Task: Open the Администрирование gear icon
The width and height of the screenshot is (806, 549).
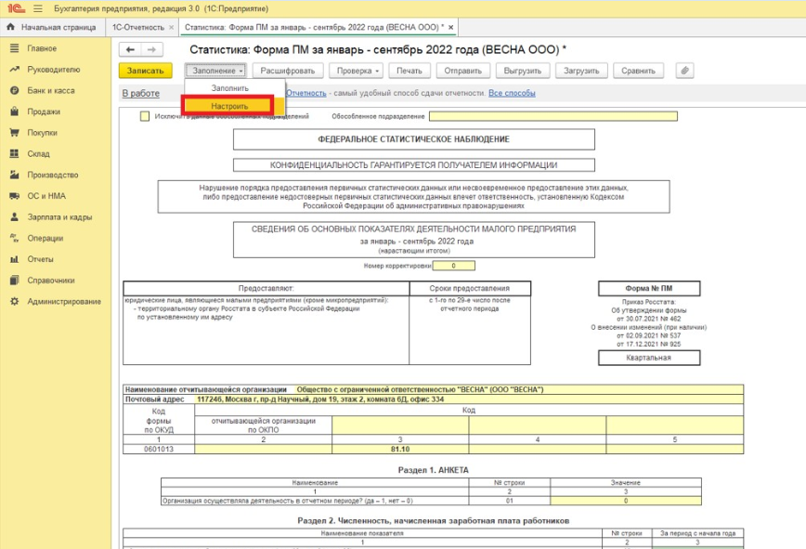Action: [x=15, y=301]
